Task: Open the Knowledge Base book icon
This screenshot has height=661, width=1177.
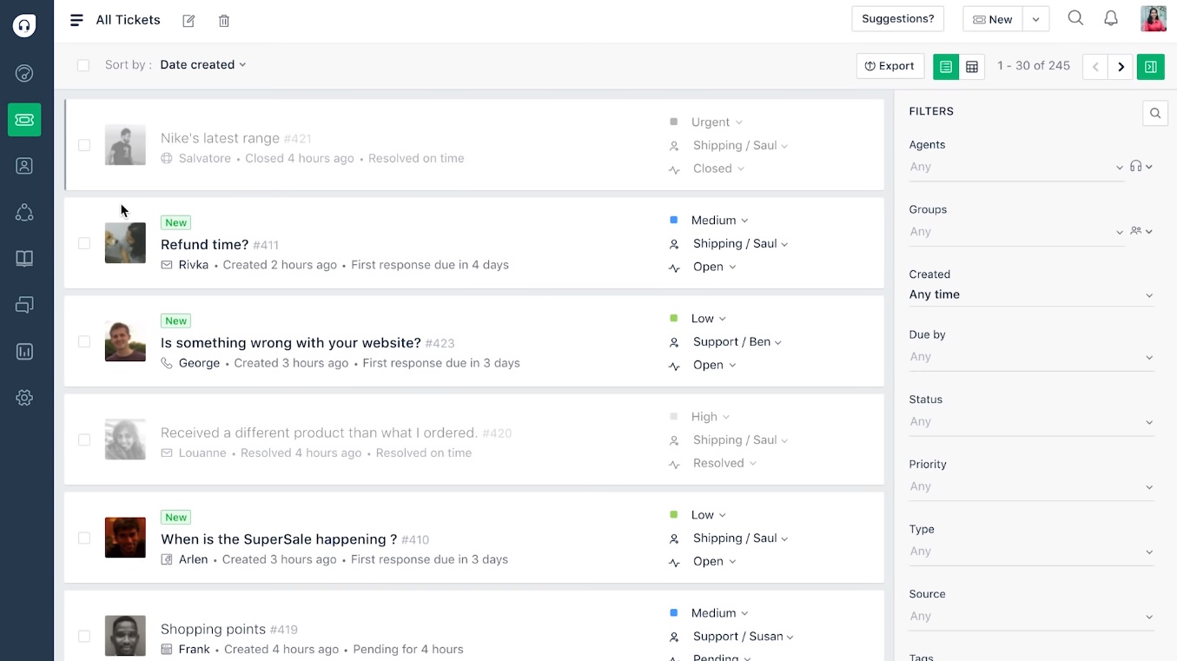Action: pos(24,258)
